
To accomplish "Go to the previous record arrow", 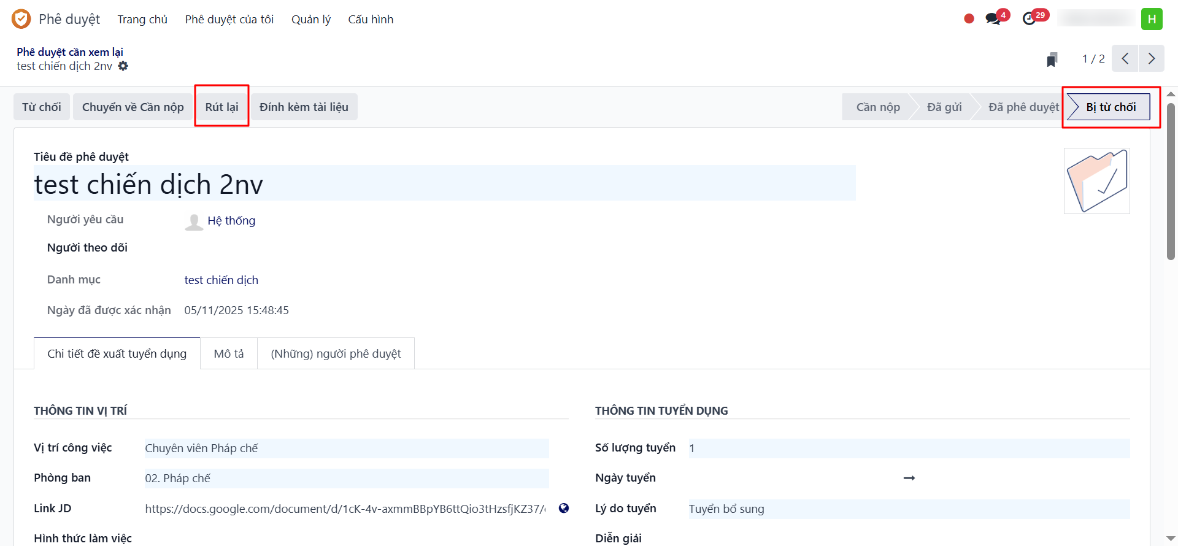I will tap(1125, 59).
